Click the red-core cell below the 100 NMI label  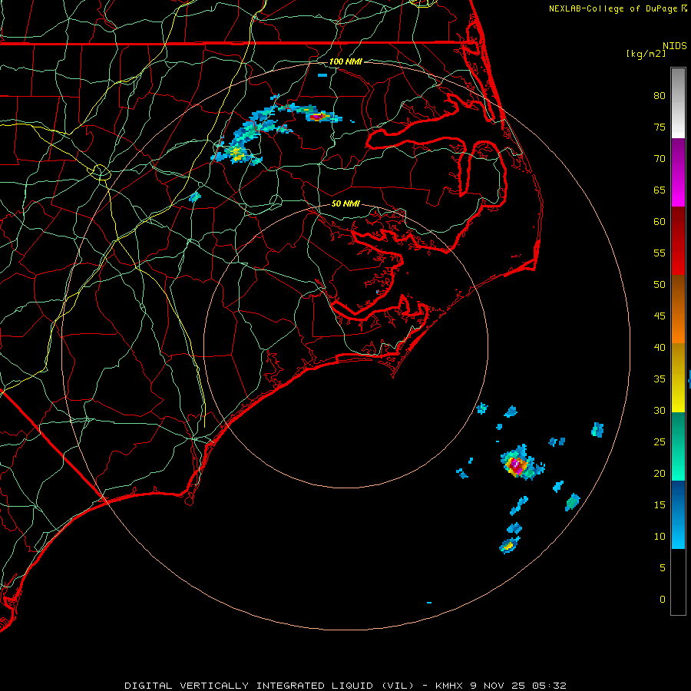[317, 117]
